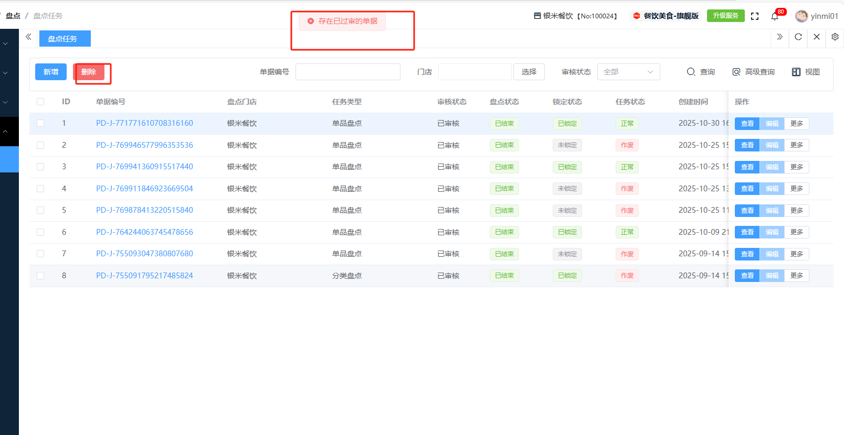Open link PD-J-769946577996353536
This screenshot has height=435, width=844.
144,145
